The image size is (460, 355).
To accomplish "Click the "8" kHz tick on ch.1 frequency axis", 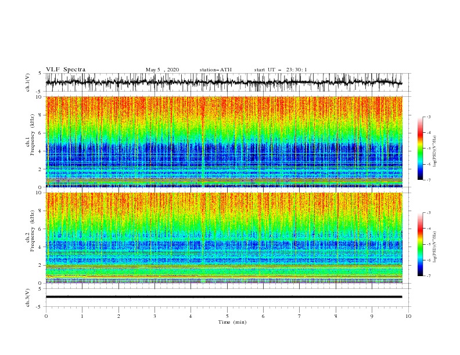I will tap(41, 115).
